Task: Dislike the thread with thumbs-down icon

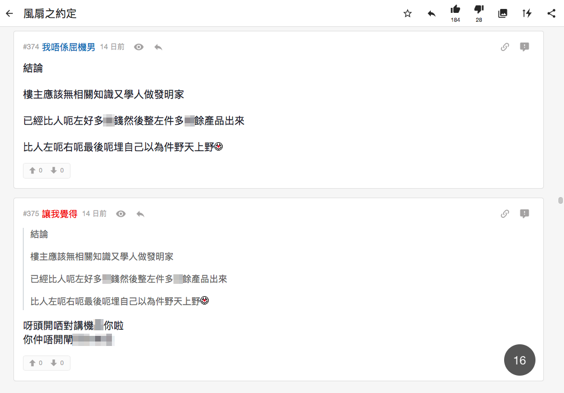Action: (479, 10)
